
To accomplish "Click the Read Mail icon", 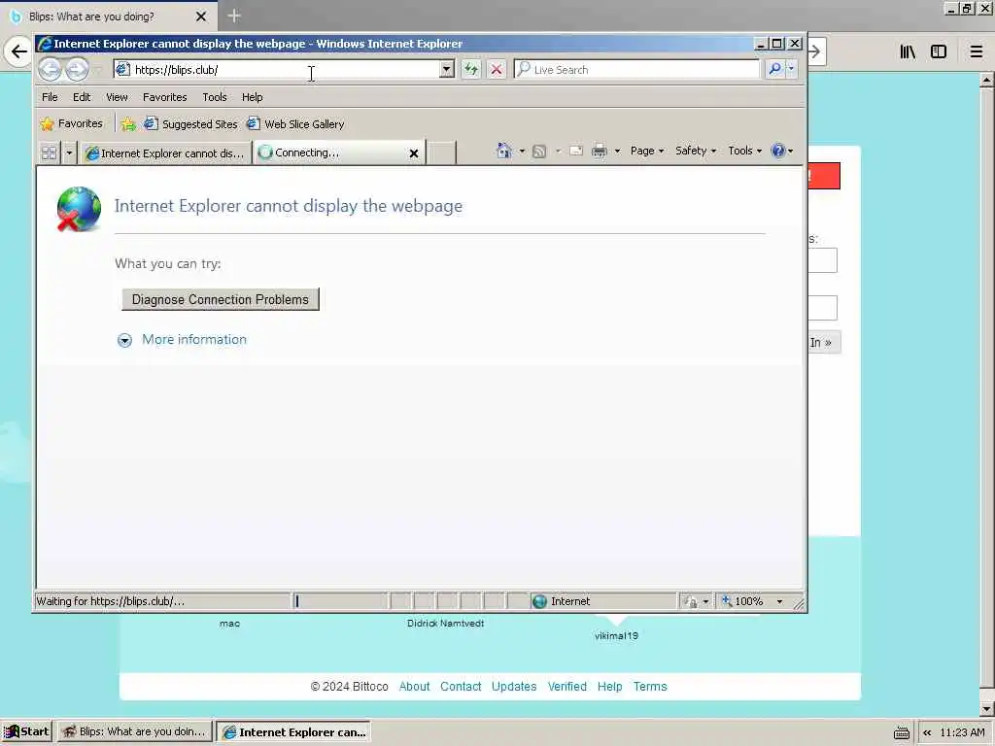I will (576, 151).
